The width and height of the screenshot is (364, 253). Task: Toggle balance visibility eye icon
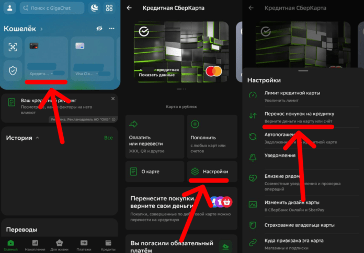99,29
